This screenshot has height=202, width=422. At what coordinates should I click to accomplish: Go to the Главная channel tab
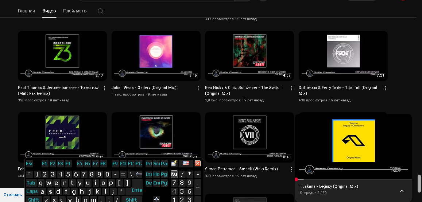tap(26, 11)
